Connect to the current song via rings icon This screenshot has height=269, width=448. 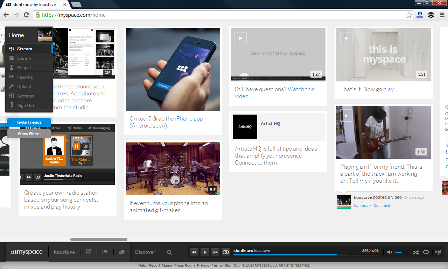click(x=226, y=252)
